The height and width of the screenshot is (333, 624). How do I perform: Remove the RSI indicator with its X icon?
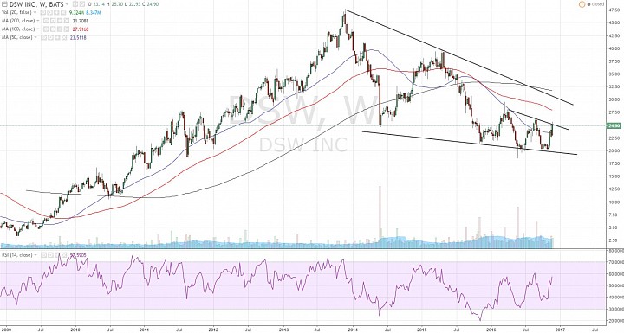point(63,255)
